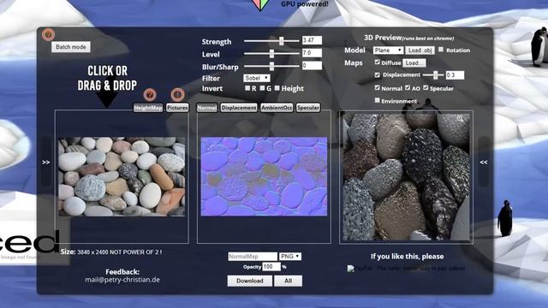Click the purple normal map preview image
The height and width of the screenshot is (308, 548).
264,176
